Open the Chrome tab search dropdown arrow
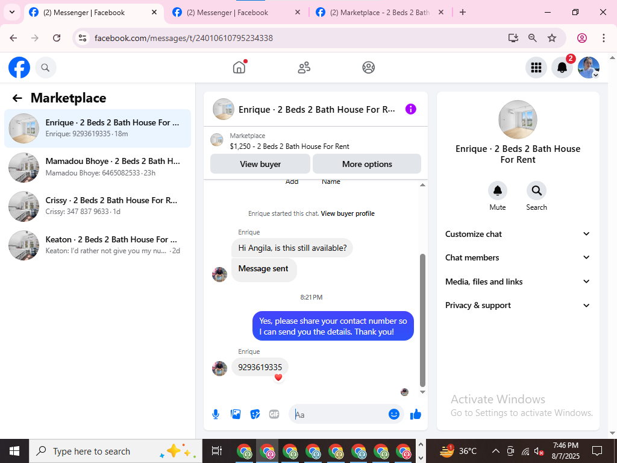The height and width of the screenshot is (463, 617). (12, 12)
